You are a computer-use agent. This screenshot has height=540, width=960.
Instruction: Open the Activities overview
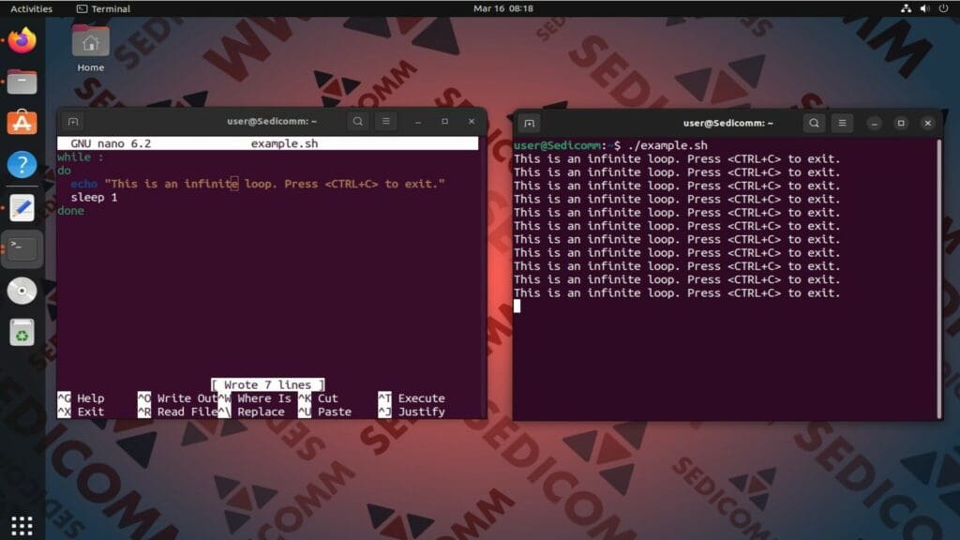coord(31,8)
